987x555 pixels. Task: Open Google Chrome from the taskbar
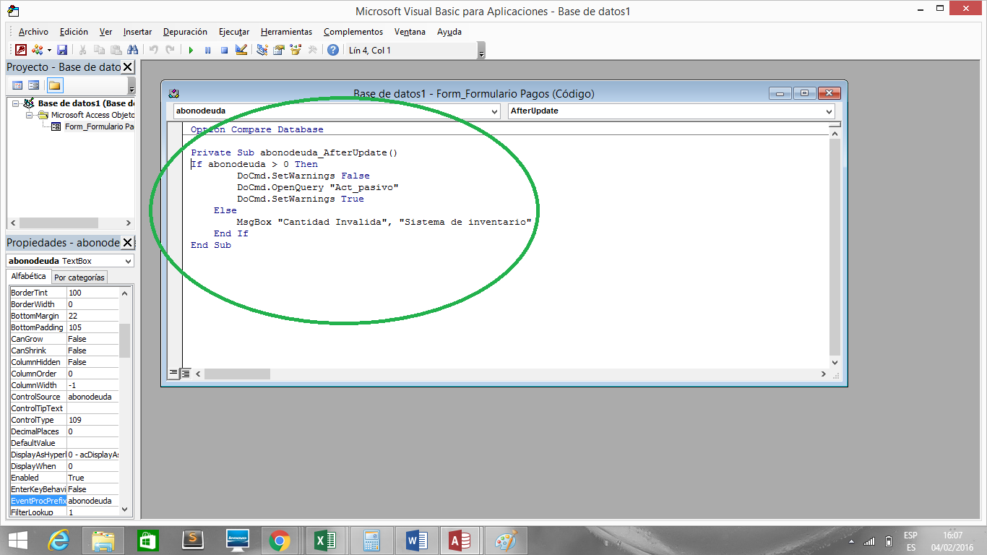tap(280, 540)
